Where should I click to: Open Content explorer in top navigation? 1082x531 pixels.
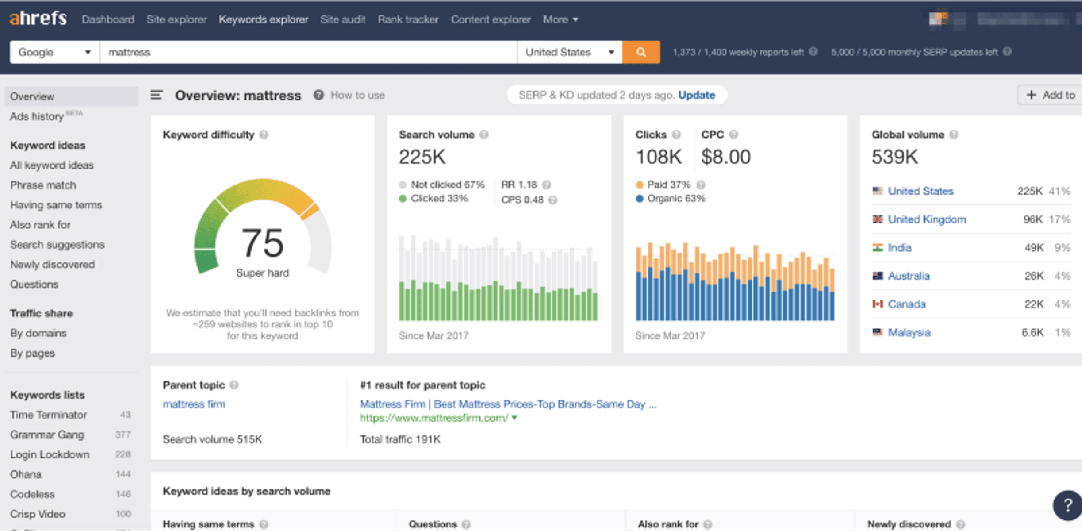click(491, 19)
